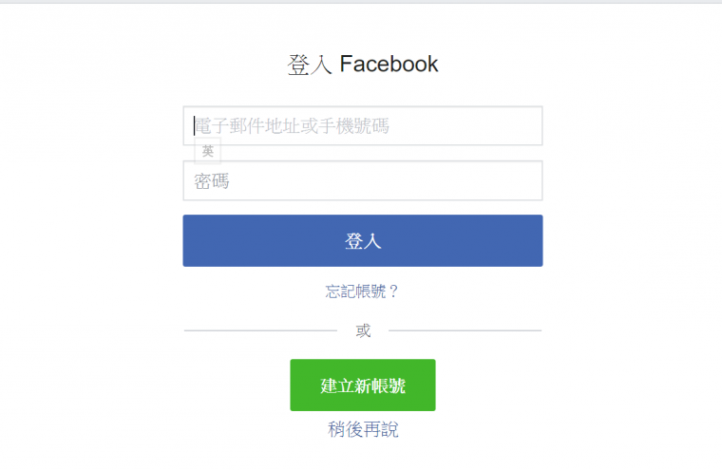Image resolution: width=722 pixels, height=470 pixels.
Task: Click the divider line right of 或
Action: tap(465, 330)
